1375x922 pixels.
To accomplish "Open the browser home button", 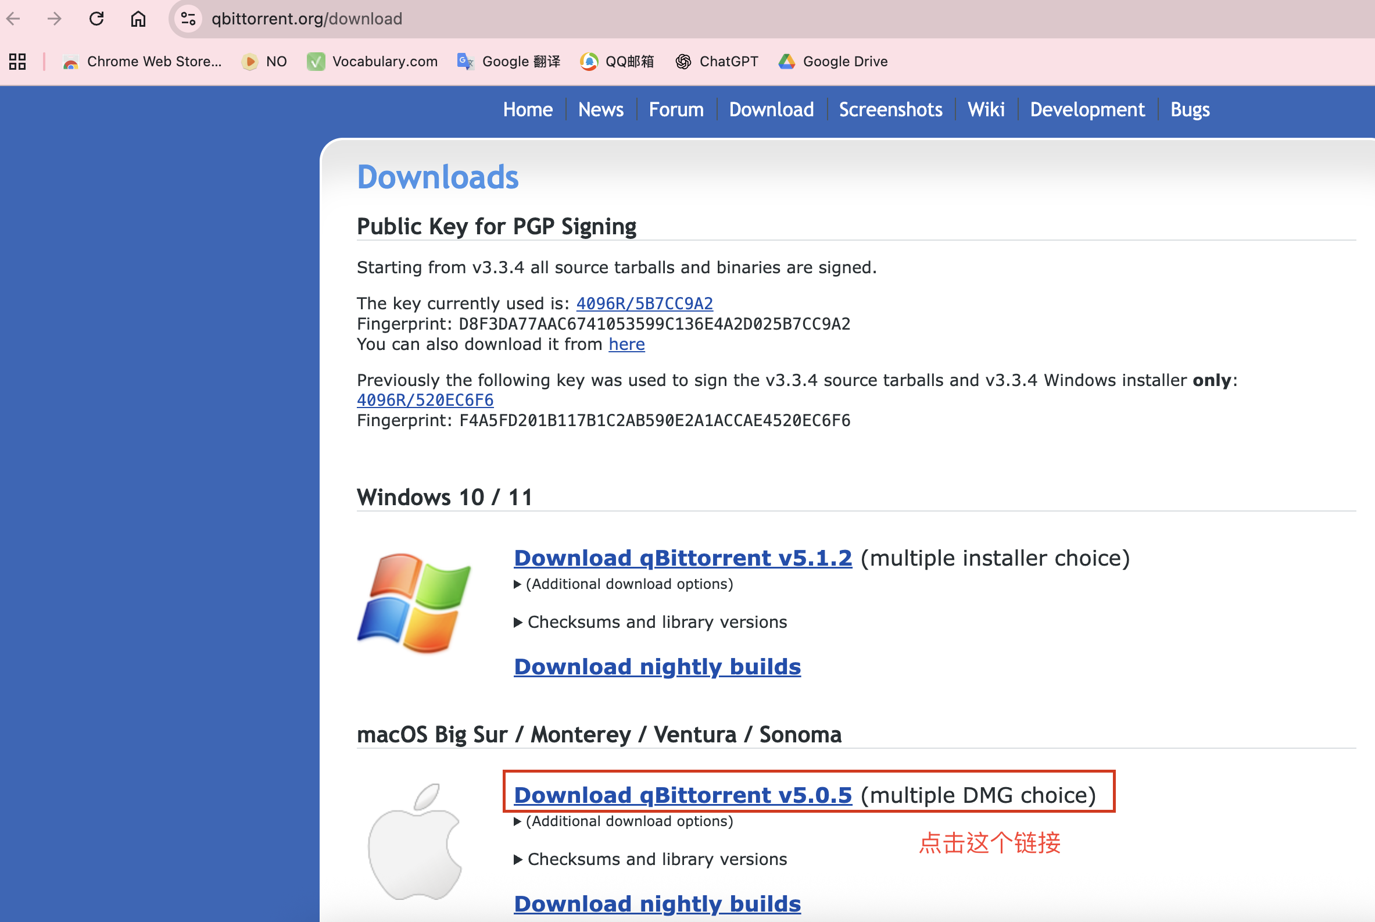I will coord(139,19).
